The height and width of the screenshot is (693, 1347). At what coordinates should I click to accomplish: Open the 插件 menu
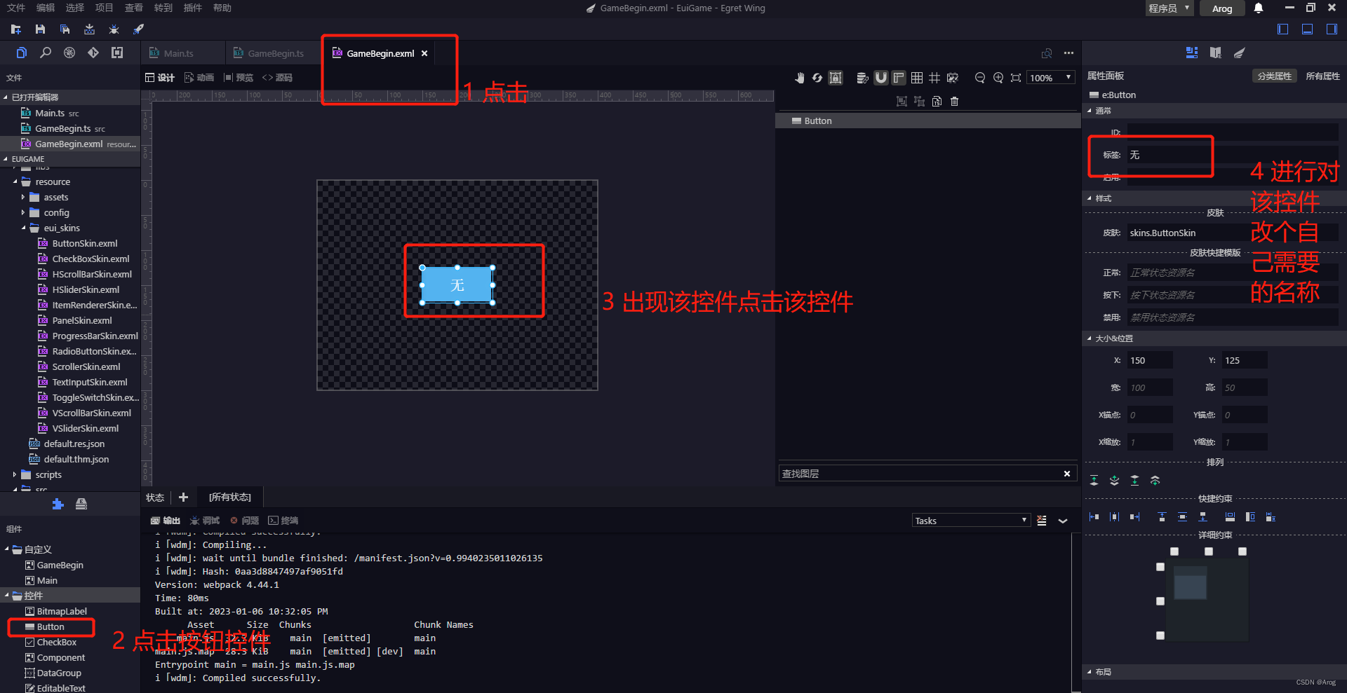[192, 8]
